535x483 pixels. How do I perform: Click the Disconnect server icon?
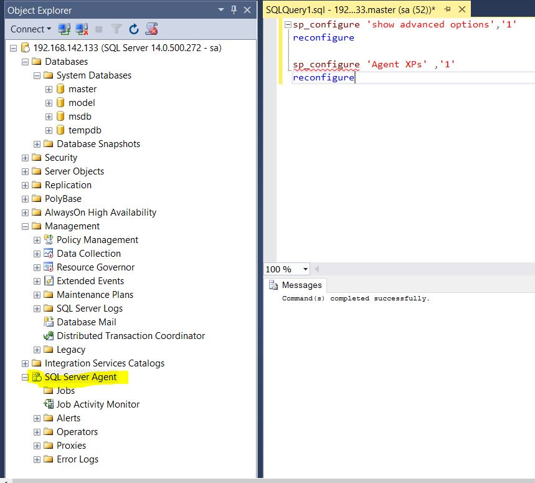[x=82, y=29]
